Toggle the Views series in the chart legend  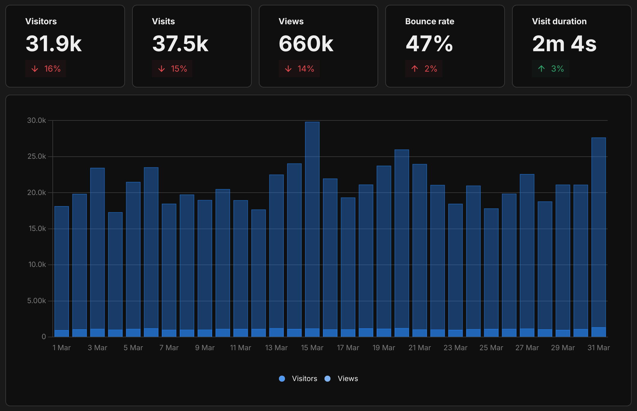coord(348,378)
